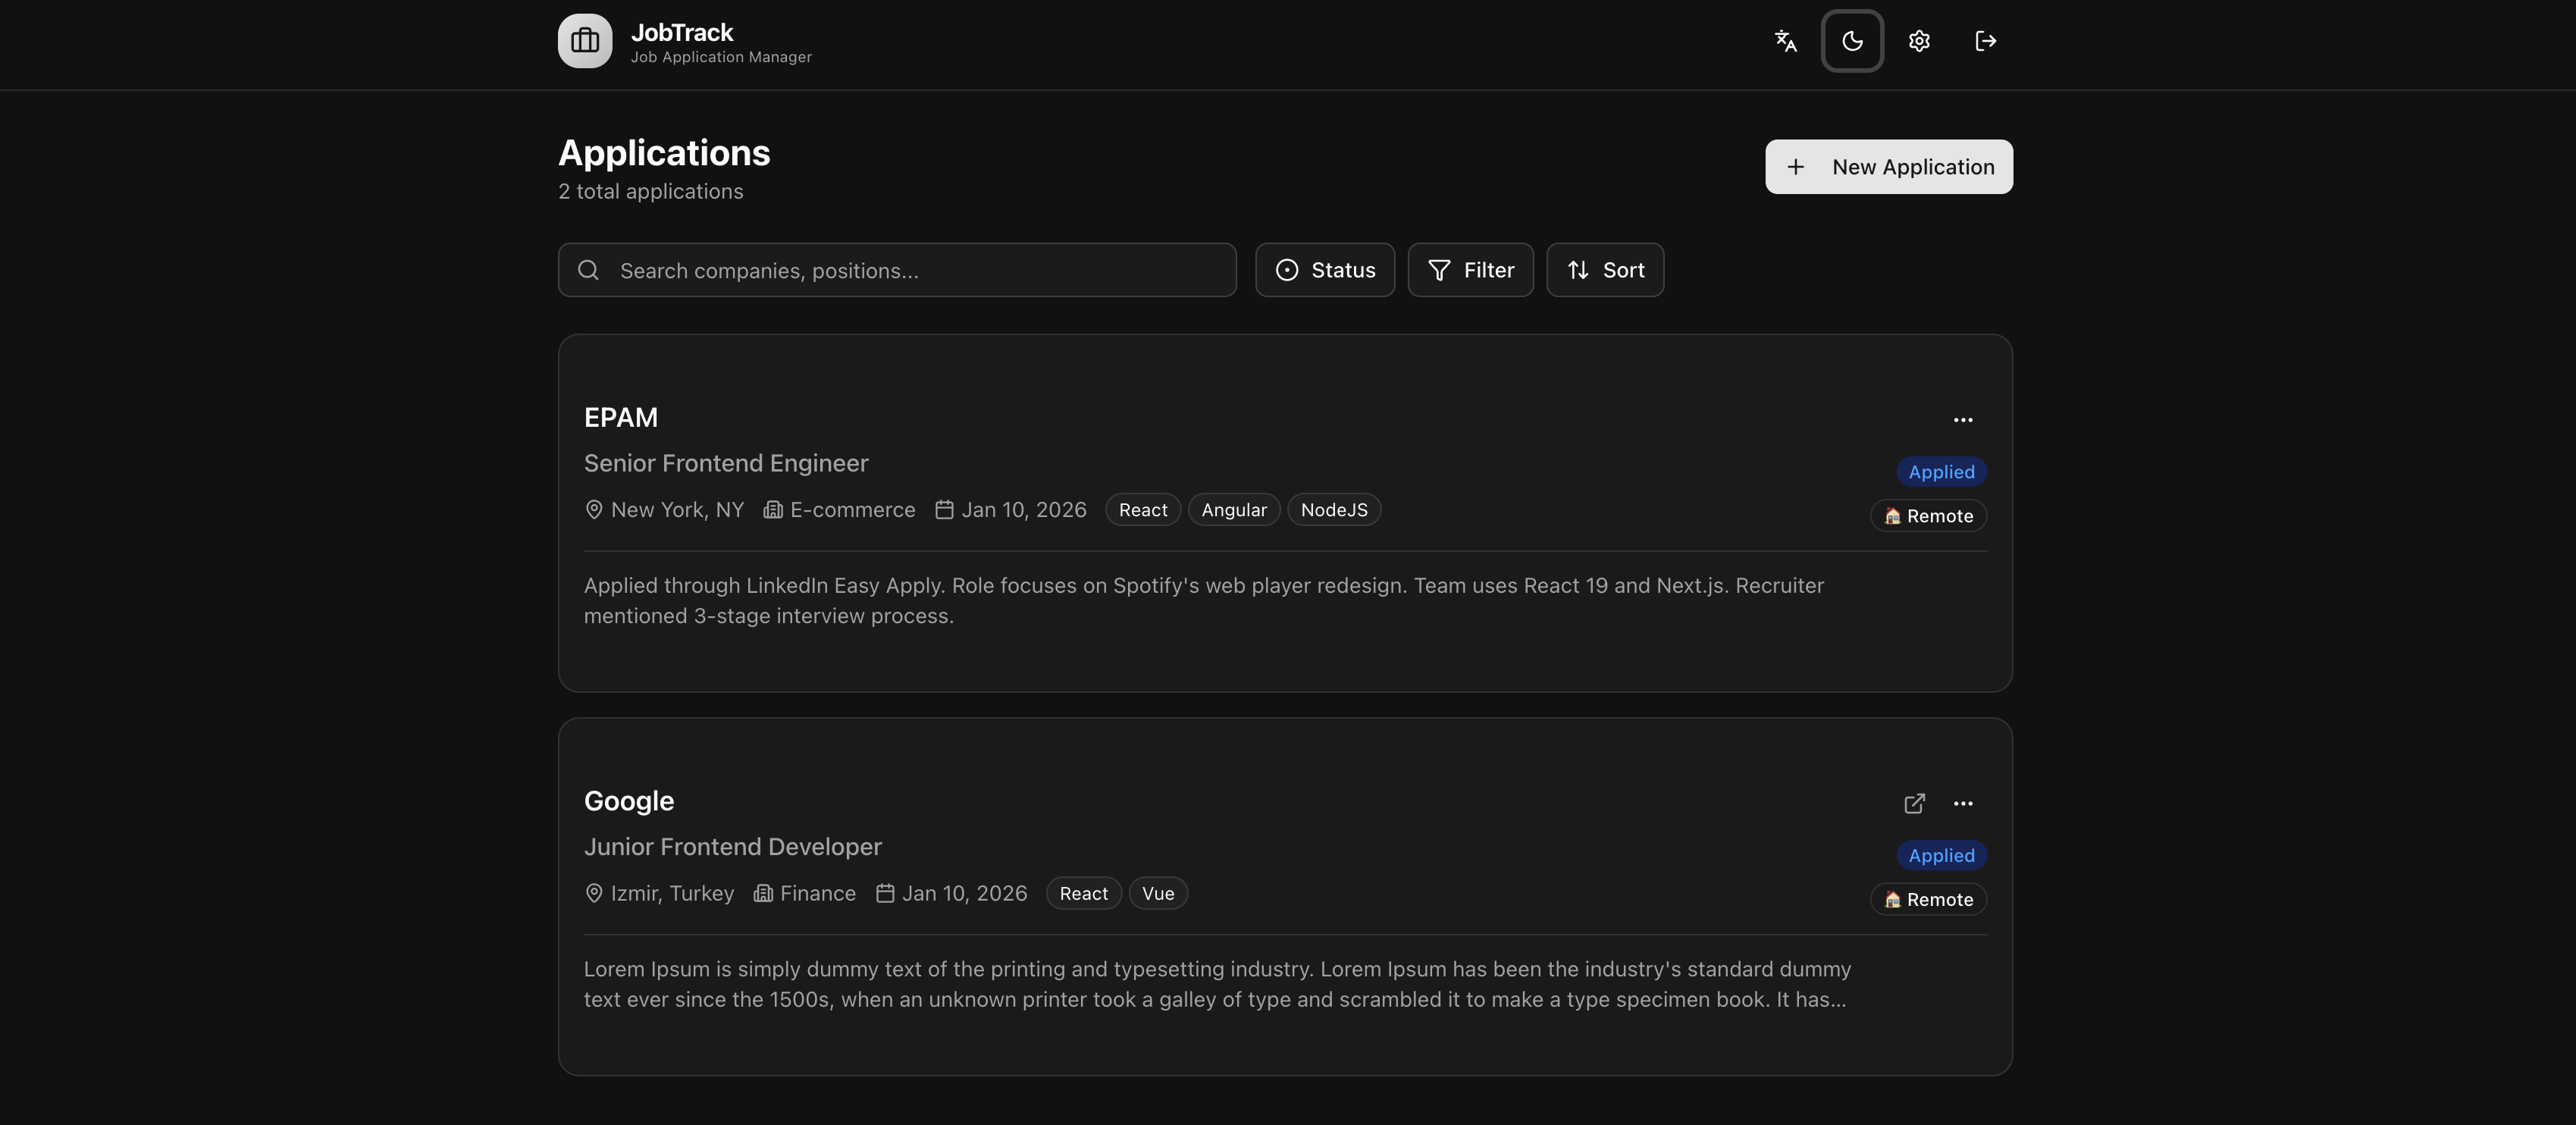Click the Google company title

pyautogui.click(x=628, y=802)
